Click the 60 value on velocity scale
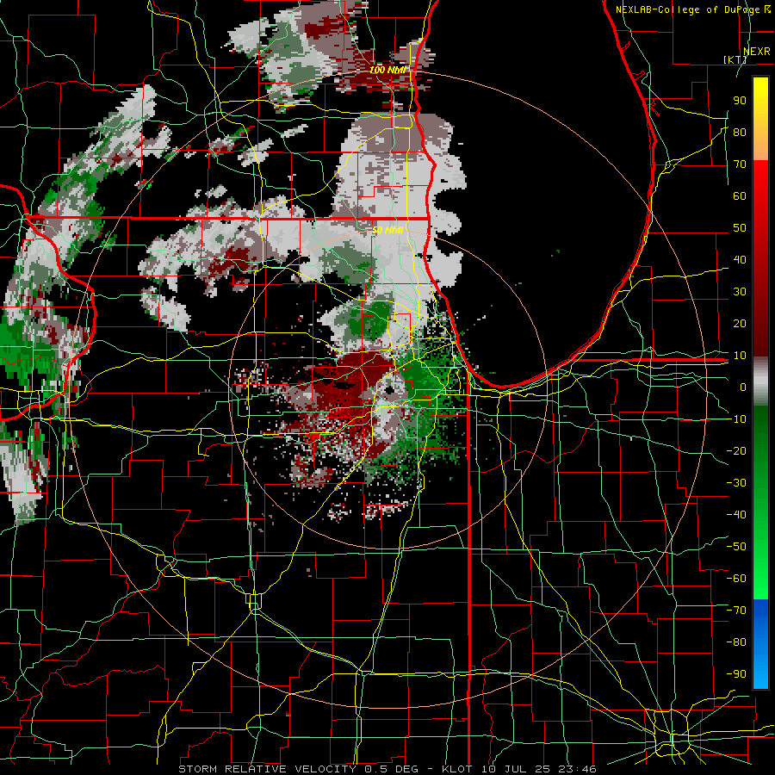This screenshot has height=775, width=775. (x=740, y=195)
